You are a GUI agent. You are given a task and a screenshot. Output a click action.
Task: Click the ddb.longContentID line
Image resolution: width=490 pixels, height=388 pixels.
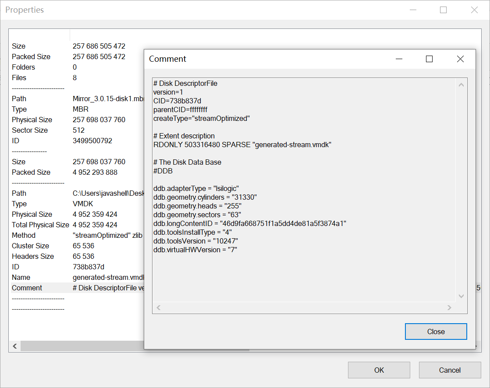250,223
